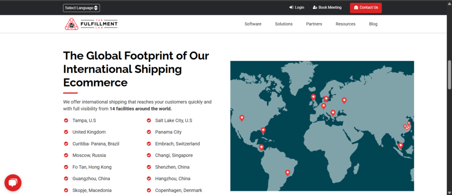
Task: Open the Partners menu
Action: (x=314, y=24)
